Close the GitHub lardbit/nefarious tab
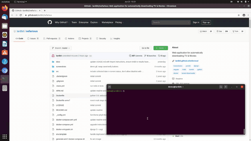The width and height of the screenshot is (251, 141). click(40, 11)
